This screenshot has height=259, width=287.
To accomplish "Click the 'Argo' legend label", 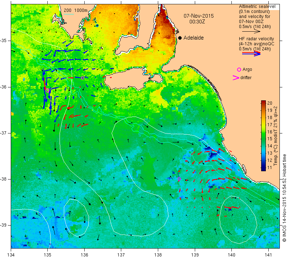I will (247, 69).
